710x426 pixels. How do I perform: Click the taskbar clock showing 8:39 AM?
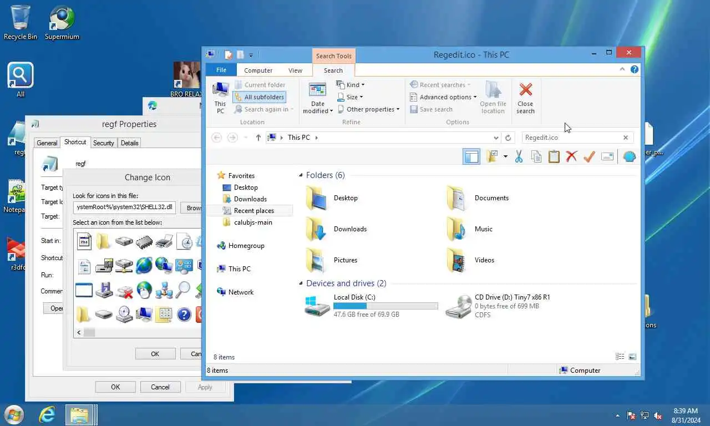(685, 415)
